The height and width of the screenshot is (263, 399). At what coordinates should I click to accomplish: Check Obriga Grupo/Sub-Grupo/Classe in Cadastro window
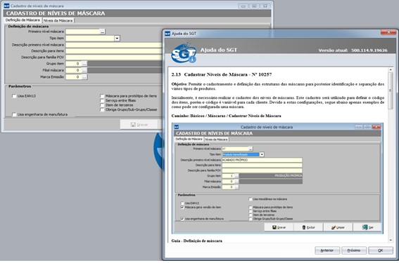coord(102,109)
